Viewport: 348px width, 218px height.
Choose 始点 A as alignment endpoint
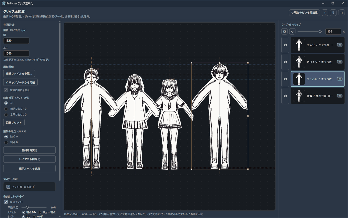pos(6,136)
